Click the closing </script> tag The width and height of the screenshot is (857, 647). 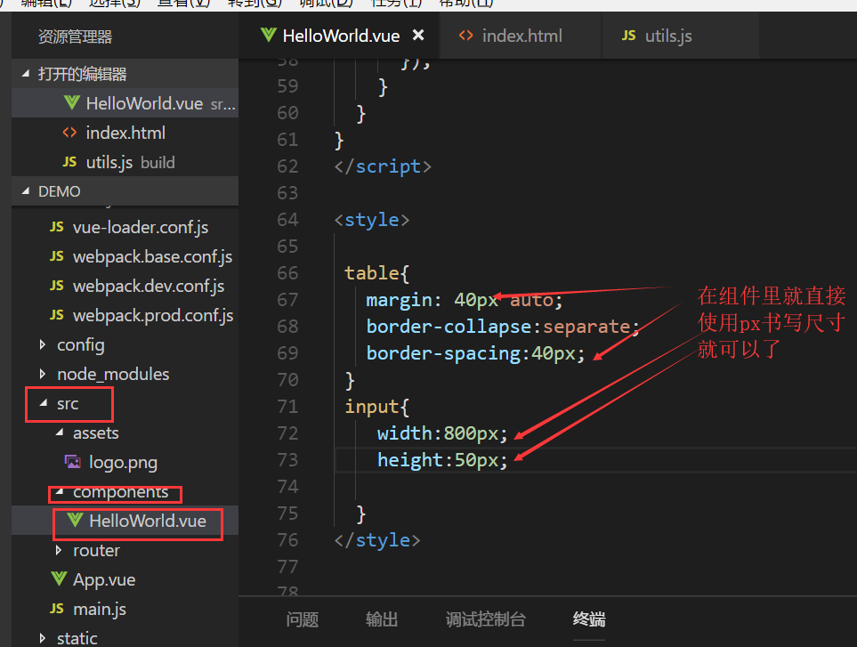click(x=383, y=166)
